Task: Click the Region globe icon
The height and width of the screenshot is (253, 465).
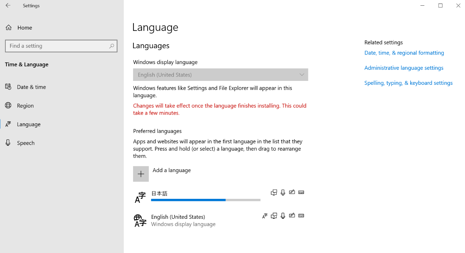Action: [x=9, y=105]
